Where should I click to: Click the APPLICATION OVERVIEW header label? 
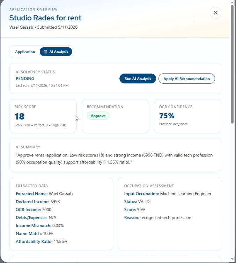point(34,9)
